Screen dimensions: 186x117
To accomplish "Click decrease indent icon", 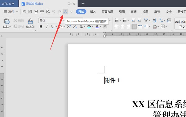I will click(133, 20).
